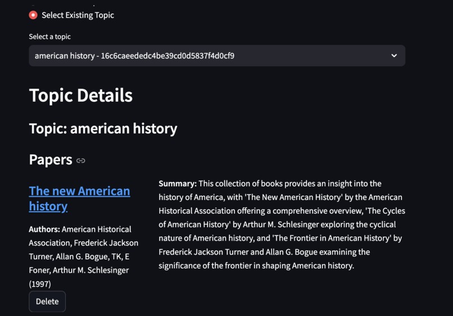Click the anchor link icon beside Papers
Viewport: 453px width, 316px height.
click(x=80, y=161)
